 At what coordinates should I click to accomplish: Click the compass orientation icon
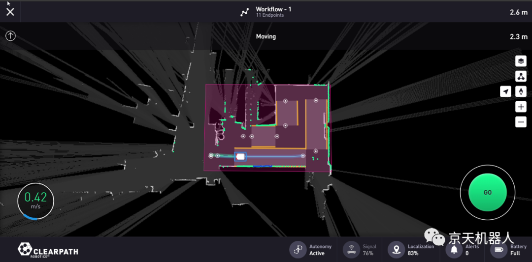pyautogui.click(x=521, y=91)
